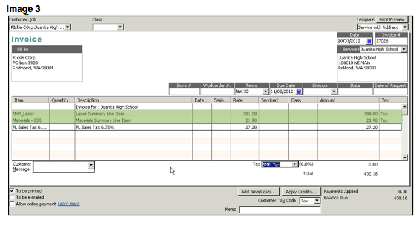Click into the Memo input field
Screen dimensions: 419x226
tap(280, 210)
